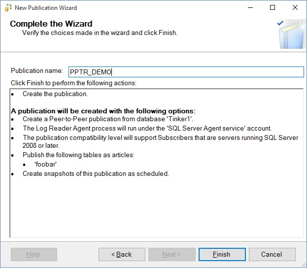Screen dimensions: 307x268
Task: Click Finish to create the publication
Action: point(221,254)
